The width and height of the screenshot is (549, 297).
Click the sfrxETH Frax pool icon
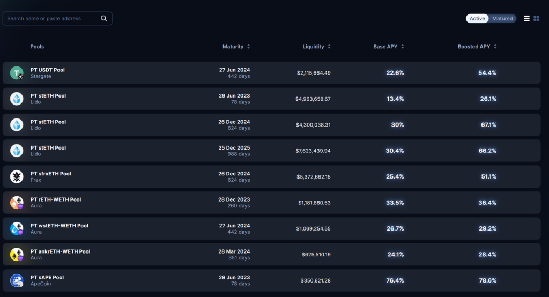pos(17,176)
